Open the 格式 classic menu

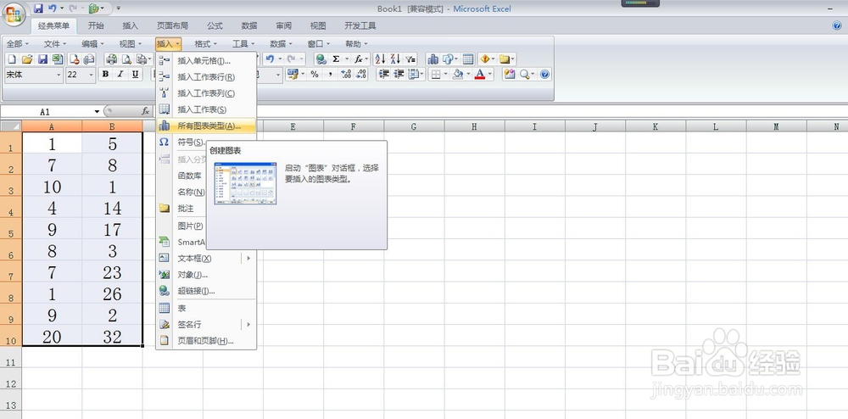[205, 44]
